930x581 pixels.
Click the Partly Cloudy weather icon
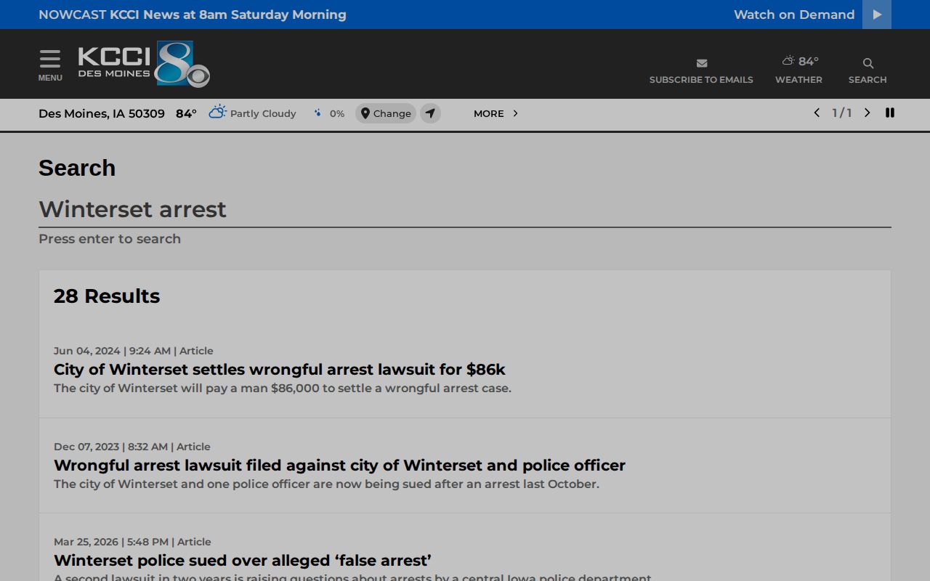(217, 112)
